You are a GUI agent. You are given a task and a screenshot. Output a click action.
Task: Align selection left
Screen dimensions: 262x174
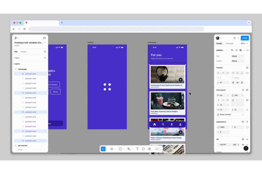(x=219, y=73)
